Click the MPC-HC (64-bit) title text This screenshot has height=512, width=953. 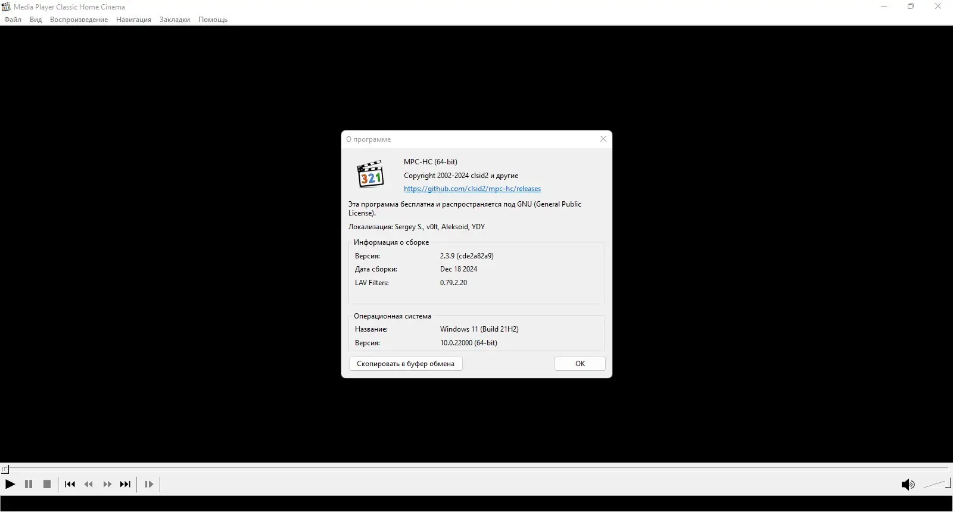[431, 162]
